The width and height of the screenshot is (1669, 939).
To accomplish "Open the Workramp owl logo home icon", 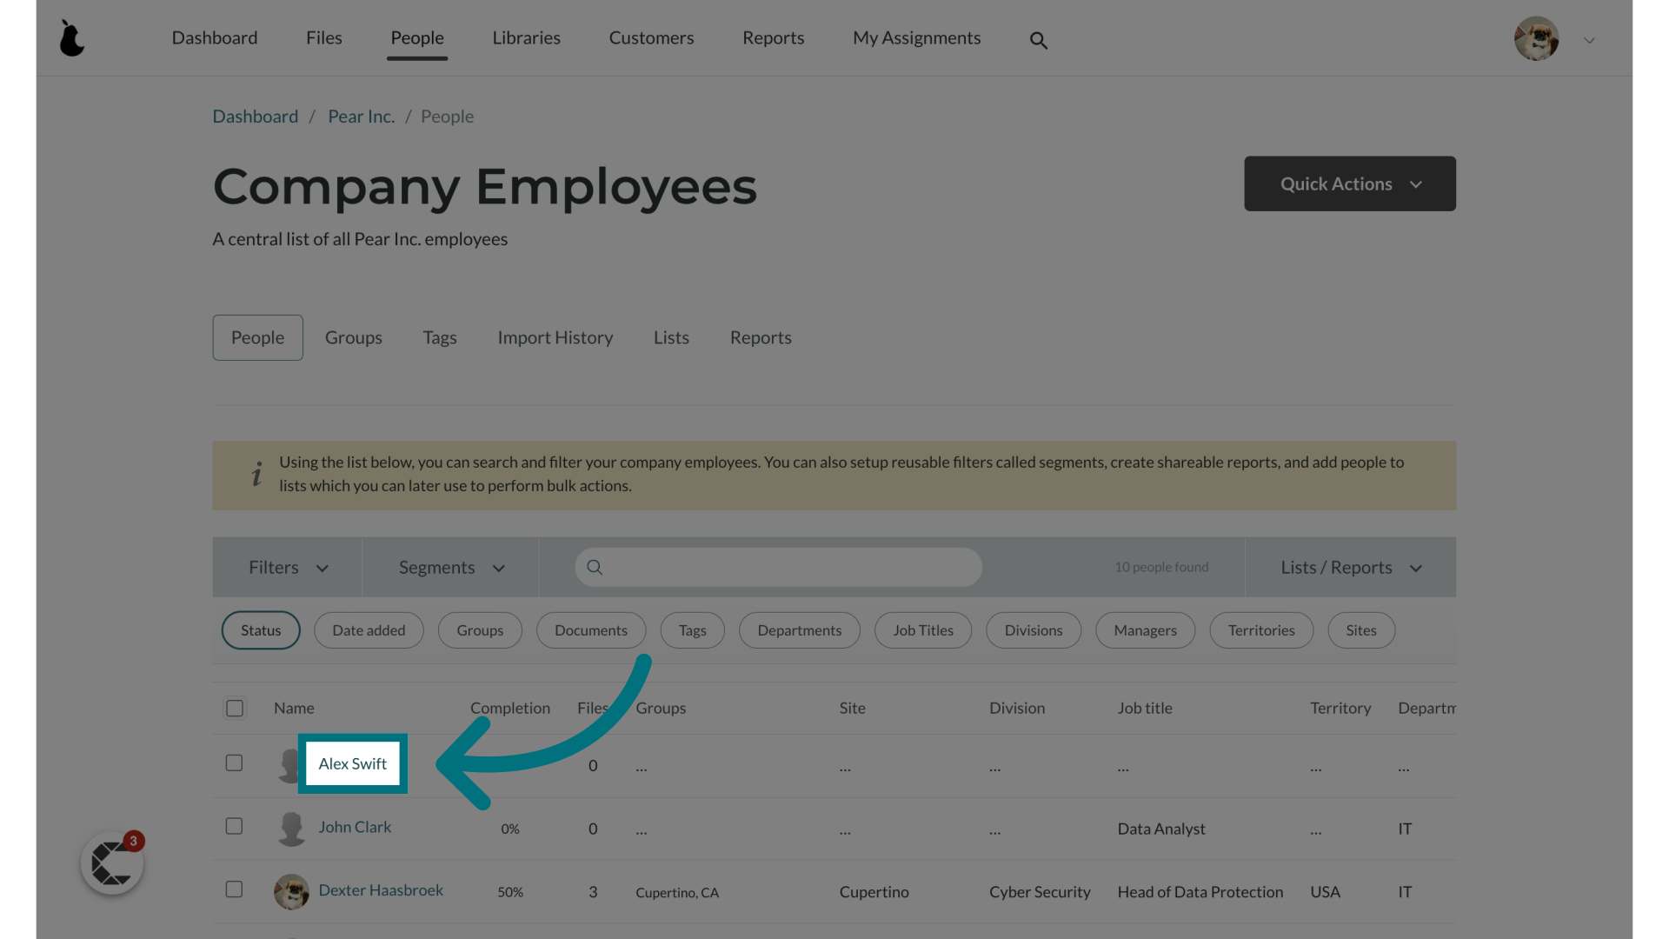I will (x=72, y=38).
